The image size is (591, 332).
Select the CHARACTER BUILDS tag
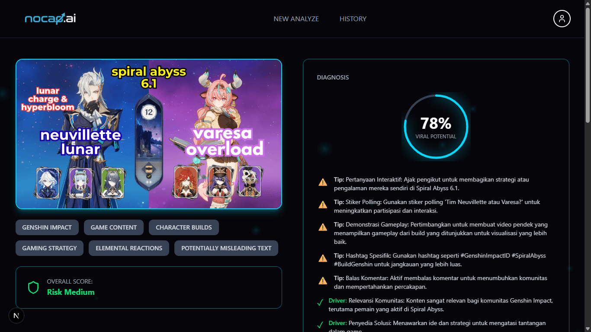pyautogui.click(x=184, y=227)
